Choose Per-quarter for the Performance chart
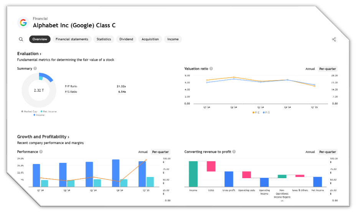The width and height of the screenshot is (356, 213). (160, 152)
